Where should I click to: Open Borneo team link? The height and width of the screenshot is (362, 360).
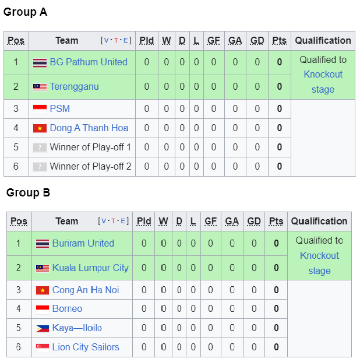(x=67, y=309)
